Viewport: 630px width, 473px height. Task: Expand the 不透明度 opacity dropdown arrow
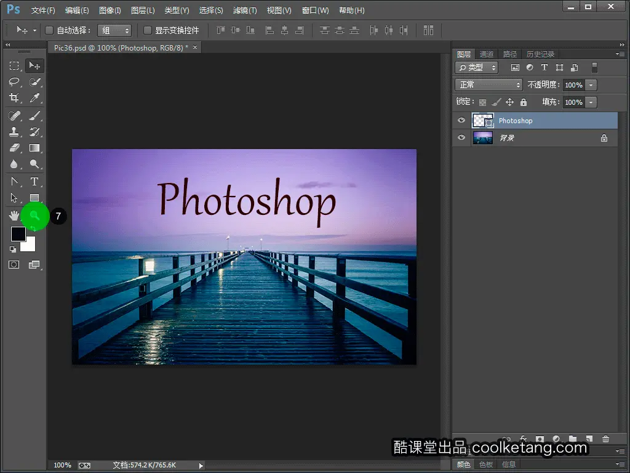click(591, 85)
